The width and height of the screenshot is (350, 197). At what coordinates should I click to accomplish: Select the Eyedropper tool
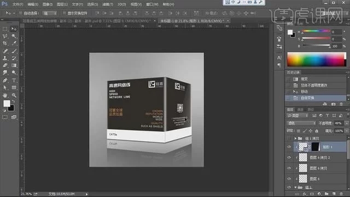coord(14,43)
